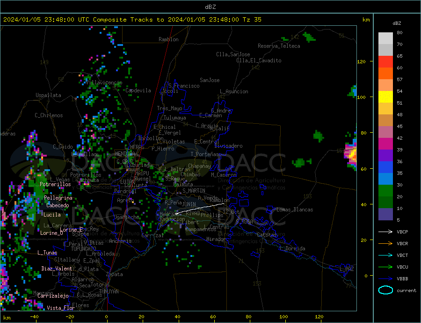Click the 100 tick on bottom km axis
This screenshot has height=323, width=421.
283,317
